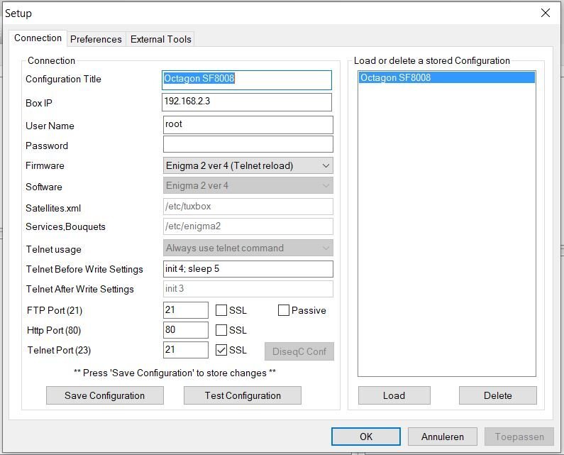Confirm the dialog with OK

366,437
